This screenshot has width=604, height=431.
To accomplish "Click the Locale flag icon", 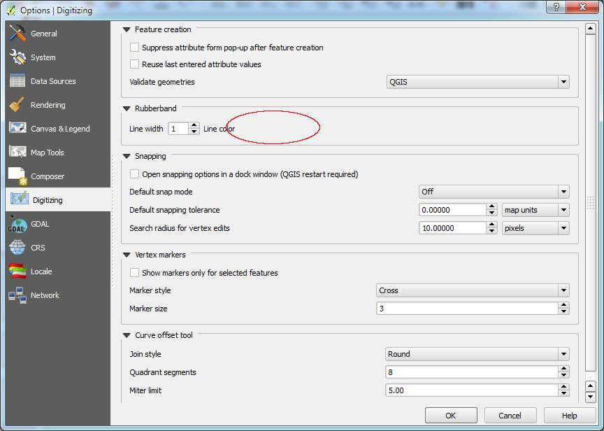I will (17, 271).
